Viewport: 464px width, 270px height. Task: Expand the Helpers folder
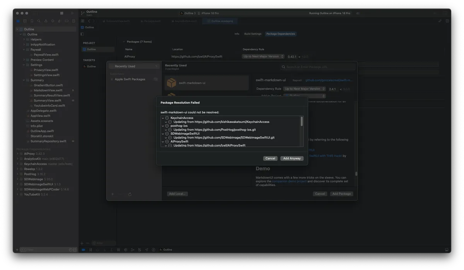[x=24, y=39]
